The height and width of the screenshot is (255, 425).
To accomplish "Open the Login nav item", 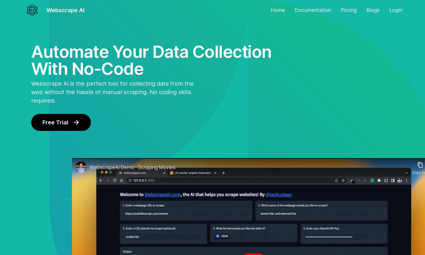I will [396, 10].
